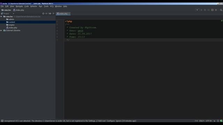Open Project panel settings gear
223x125 pixels.
click(50, 14)
